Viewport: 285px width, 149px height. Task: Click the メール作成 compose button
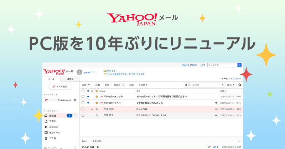pyautogui.click(x=60, y=87)
